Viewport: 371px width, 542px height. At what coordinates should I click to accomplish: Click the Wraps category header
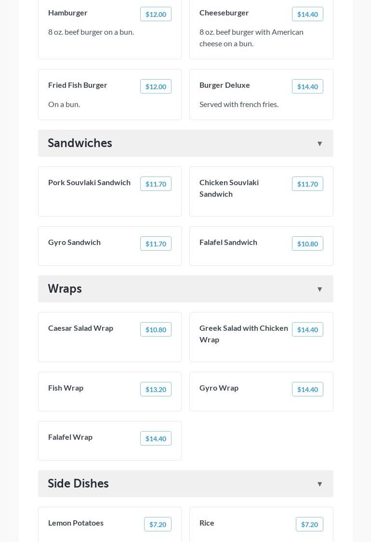65,289
